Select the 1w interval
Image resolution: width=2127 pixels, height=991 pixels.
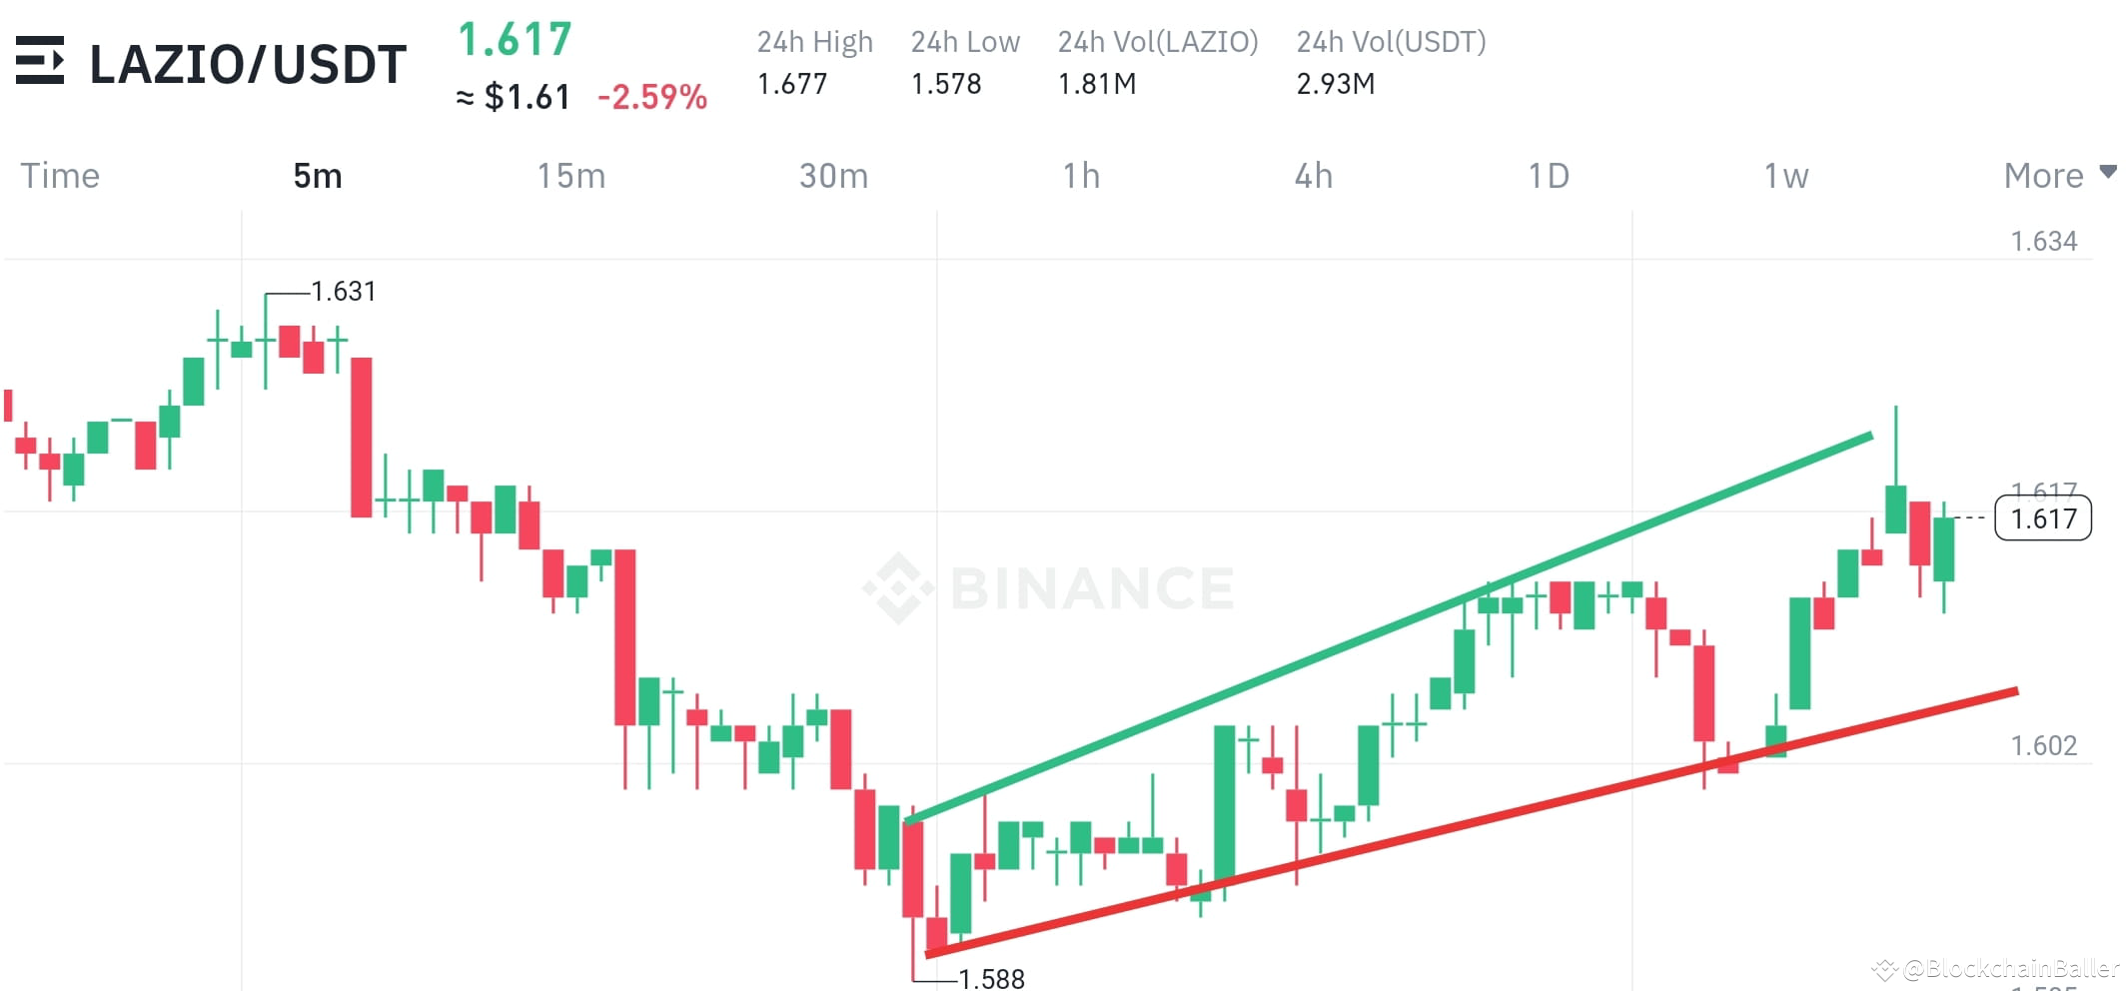[x=1786, y=175]
